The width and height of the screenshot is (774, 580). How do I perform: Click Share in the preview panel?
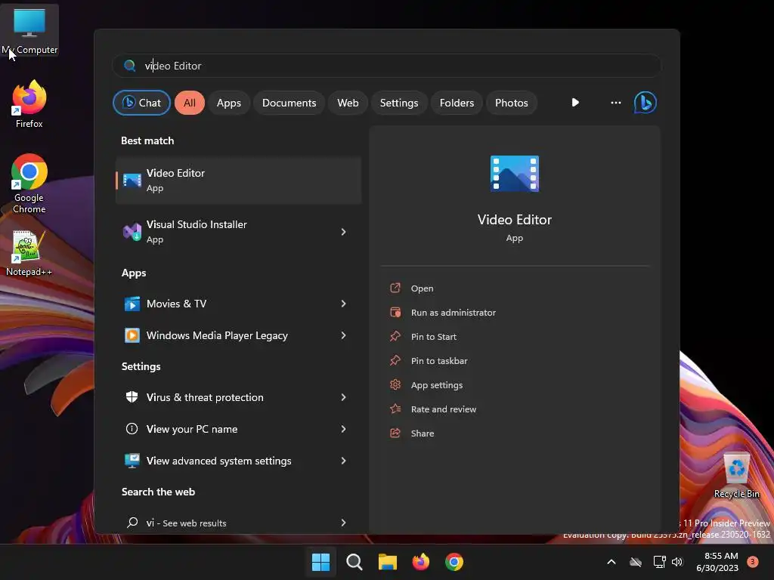point(423,433)
